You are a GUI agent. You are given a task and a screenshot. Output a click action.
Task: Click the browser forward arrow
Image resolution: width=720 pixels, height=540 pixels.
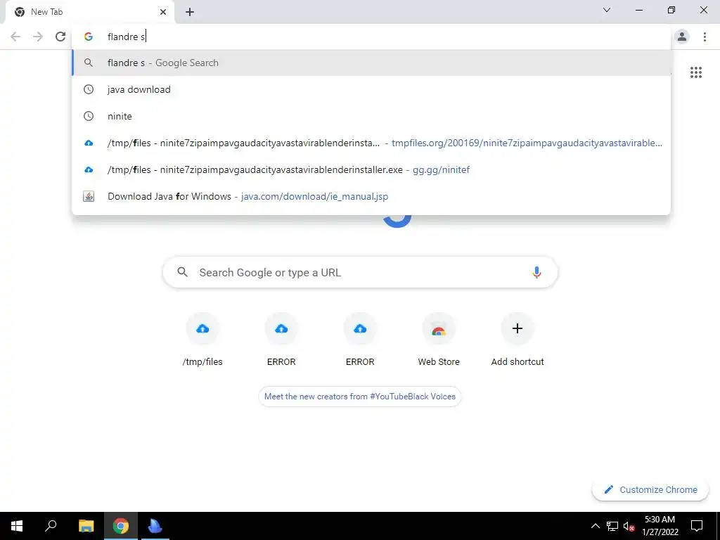pos(38,37)
